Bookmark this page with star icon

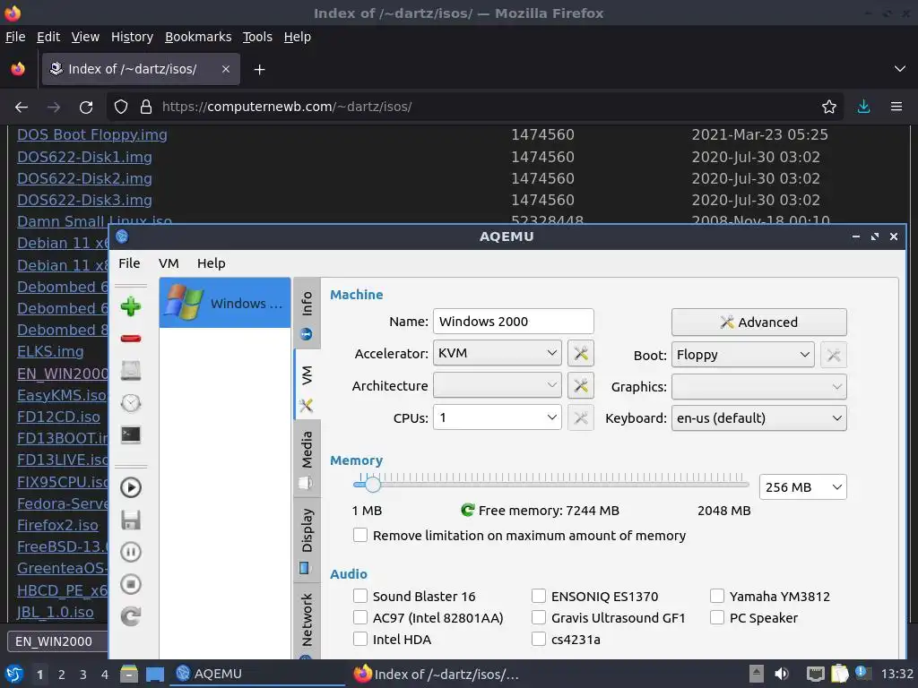(829, 107)
